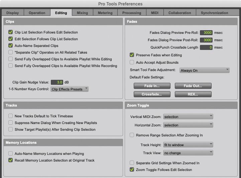Enable Auto Accept Adjust Bounds
The width and height of the screenshot is (241, 178).
(x=132, y=62)
